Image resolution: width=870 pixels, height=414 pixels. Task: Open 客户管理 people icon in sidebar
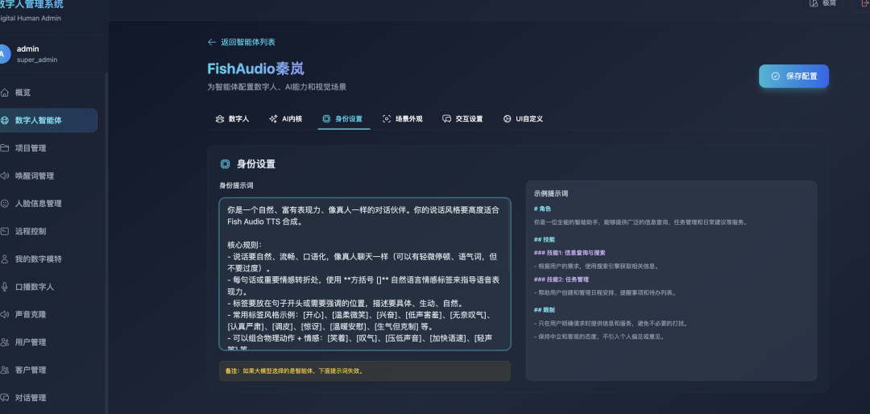5,371
